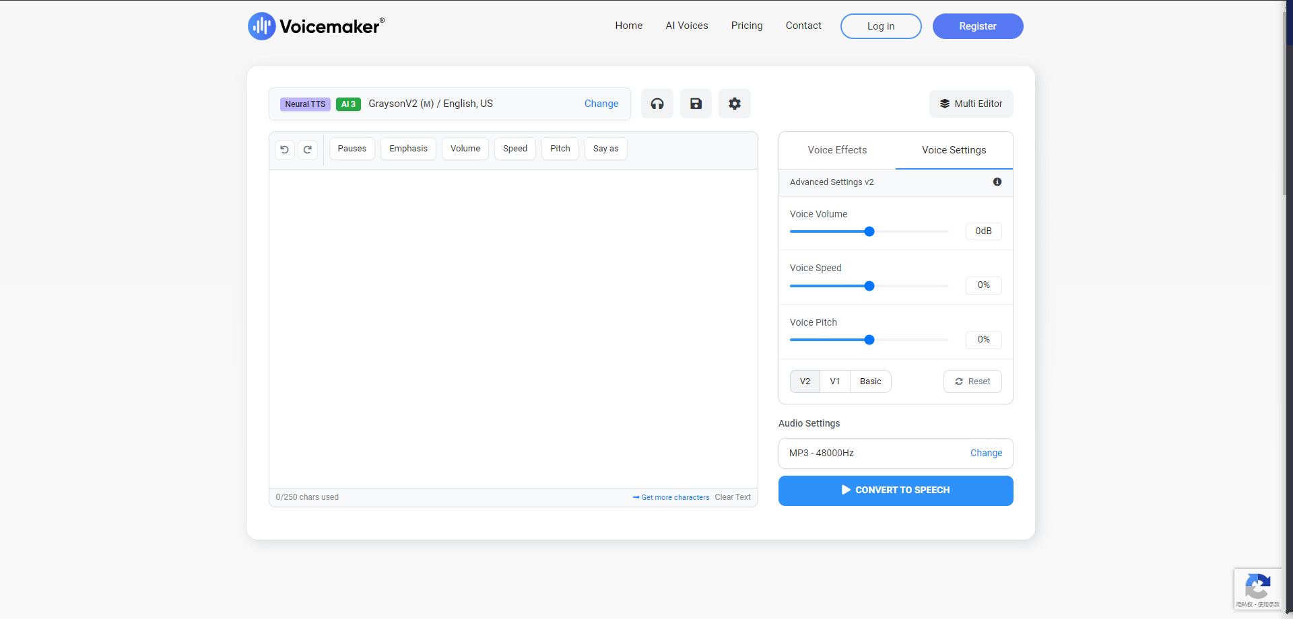Click the save floppy disk icon
This screenshot has height=619, width=1293.
(x=696, y=104)
